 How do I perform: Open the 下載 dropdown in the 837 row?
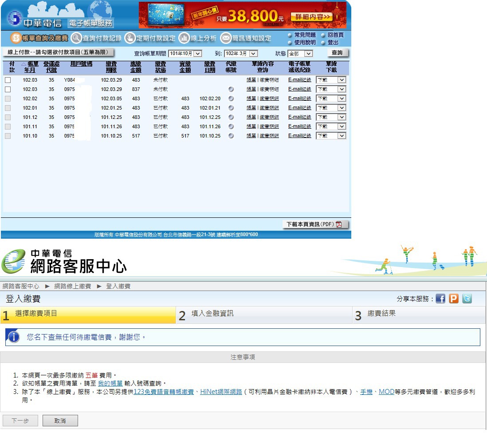tap(331, 89)
